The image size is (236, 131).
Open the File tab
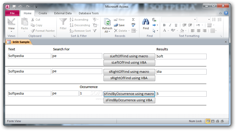coord(12,13)
